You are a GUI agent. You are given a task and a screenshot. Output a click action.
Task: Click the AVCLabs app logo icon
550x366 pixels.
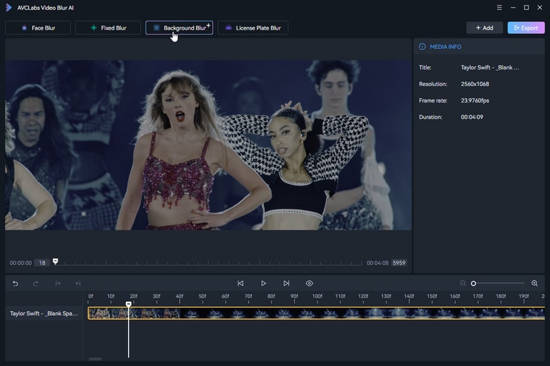coord(9,8)
